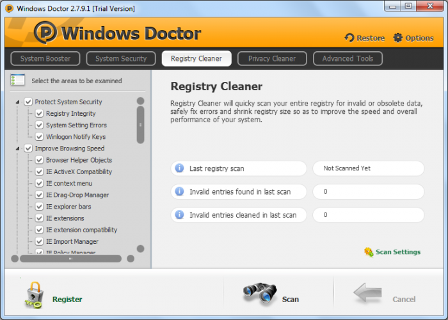Toggle the Registry Integrity checkbox
This screenshot has height=320, width=448.
point(39,113)
